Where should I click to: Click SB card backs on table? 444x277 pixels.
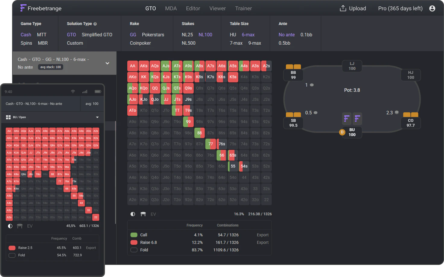point(293,115)
